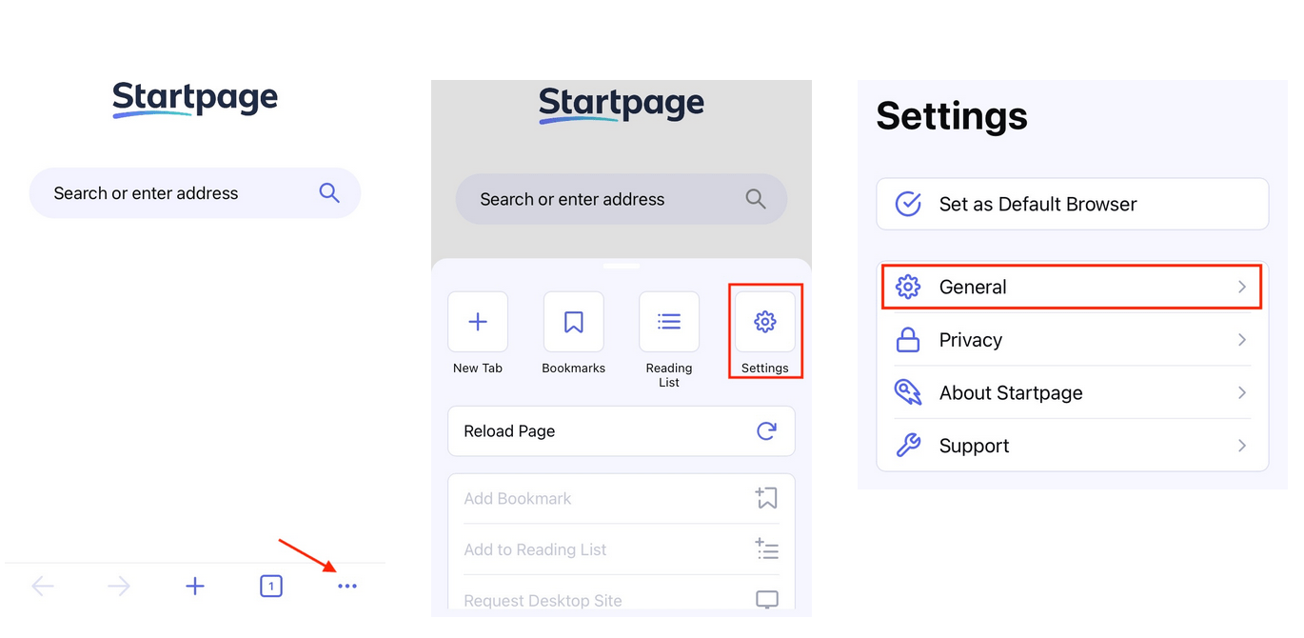Tap the monitor icon beside Request Desktop Site
Image resolution: width=1304 pixels, height=638 pixels.
[x=766, y=600]
